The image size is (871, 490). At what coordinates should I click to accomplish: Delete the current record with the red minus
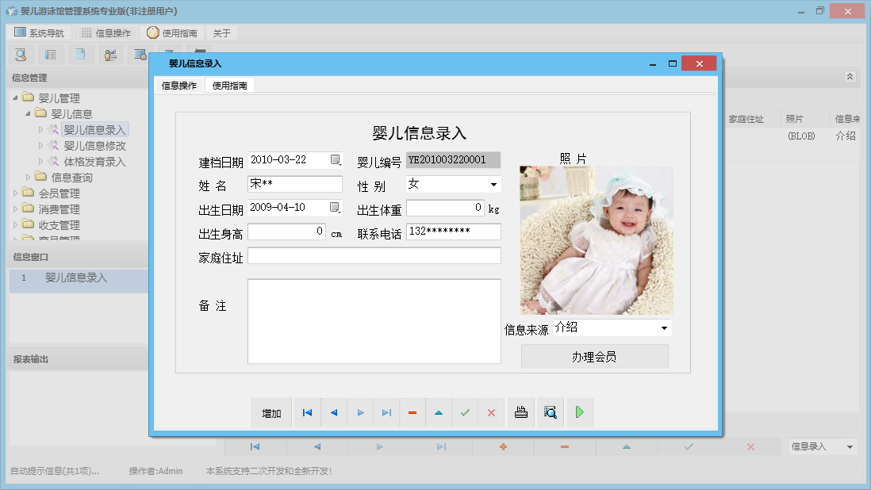(x=412, y=412)
